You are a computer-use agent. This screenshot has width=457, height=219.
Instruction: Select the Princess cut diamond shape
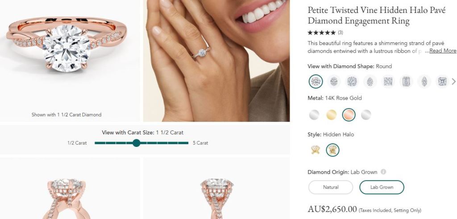click(x=388, y=81)
